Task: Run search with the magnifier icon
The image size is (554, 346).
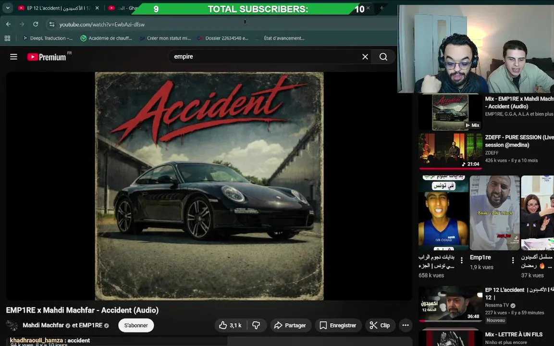Action: 383,57
